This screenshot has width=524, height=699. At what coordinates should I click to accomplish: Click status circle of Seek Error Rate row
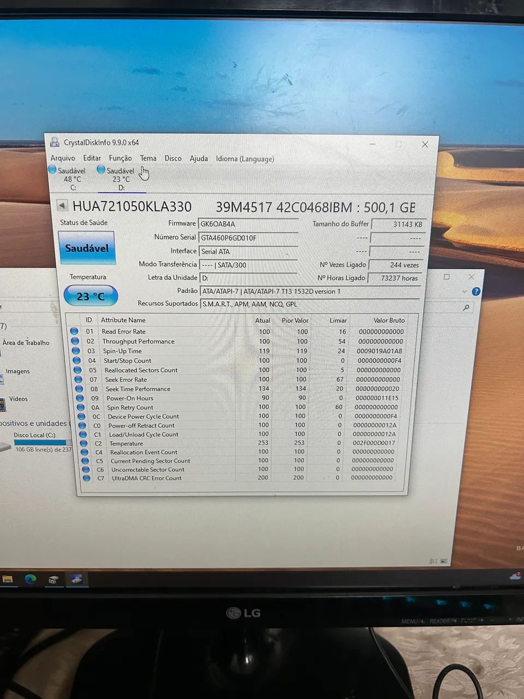point(79,379)
